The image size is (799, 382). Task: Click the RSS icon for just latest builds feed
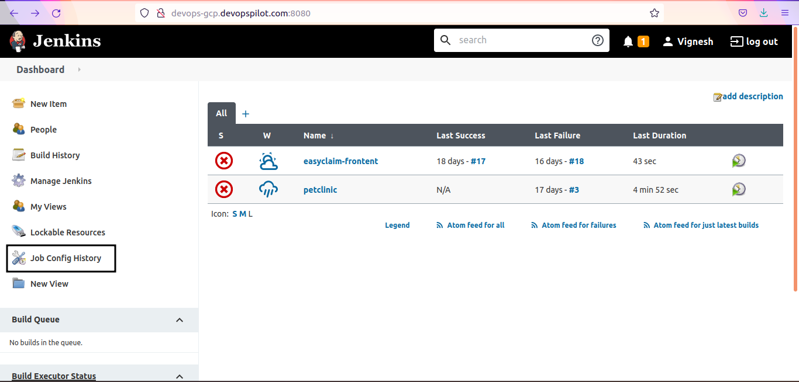coord(646,225)
